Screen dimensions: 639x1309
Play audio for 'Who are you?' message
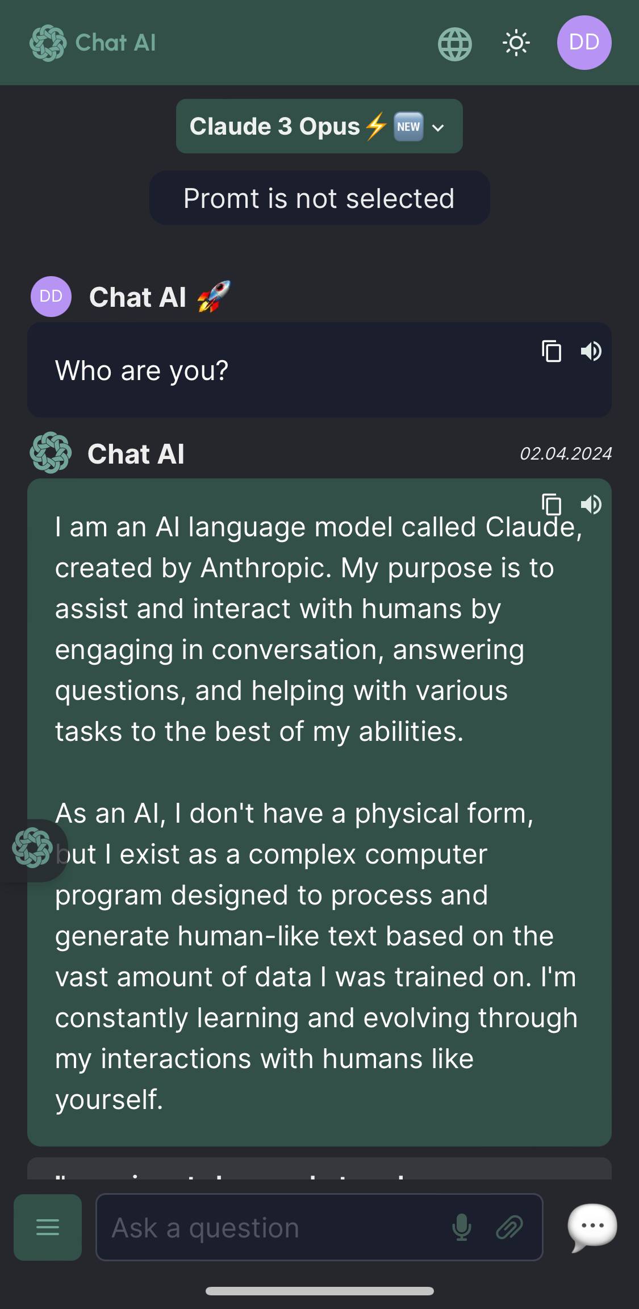591,351
